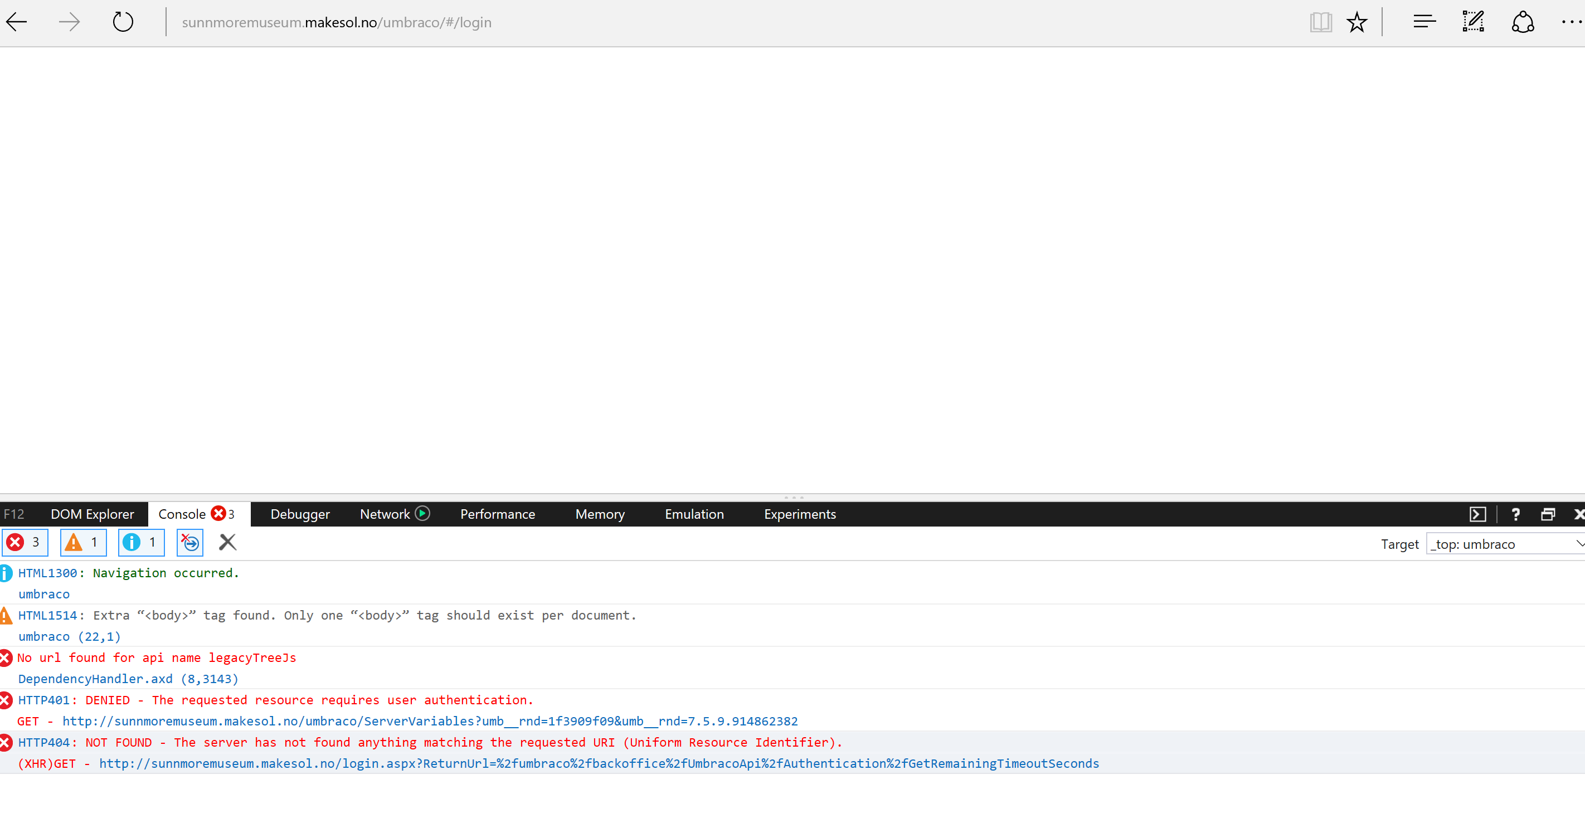The image size is (1585, 833).
Task: Click the browser back arrow
Action: coord(17,22)
